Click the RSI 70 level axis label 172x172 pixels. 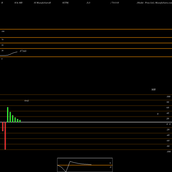2,40
